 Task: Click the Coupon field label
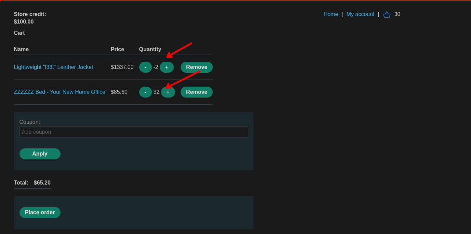[x=30, y=122]
